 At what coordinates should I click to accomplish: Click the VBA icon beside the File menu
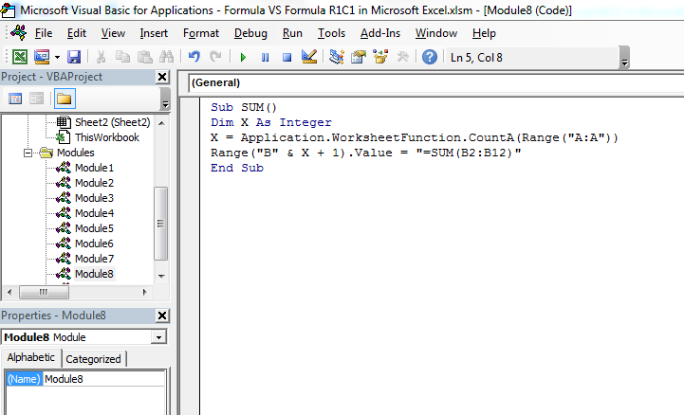(x=18, y=32)
